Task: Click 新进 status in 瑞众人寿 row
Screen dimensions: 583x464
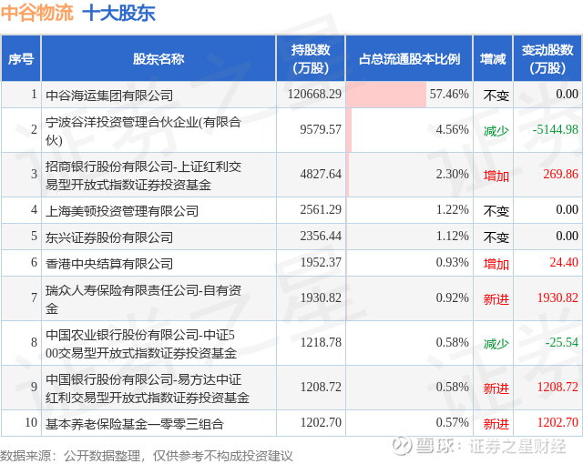Action: [496, 299]
